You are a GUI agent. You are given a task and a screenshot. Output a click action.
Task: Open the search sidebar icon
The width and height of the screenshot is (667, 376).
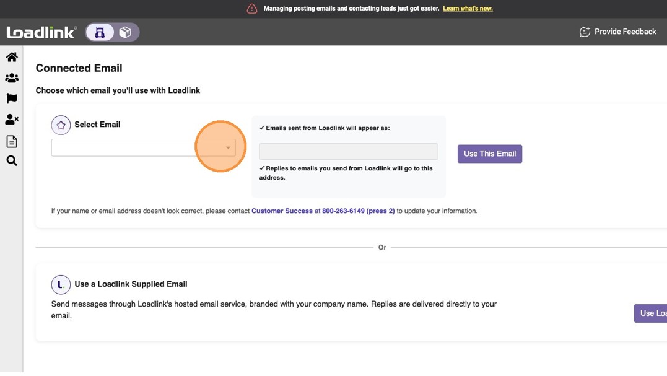tap(12, 161)
